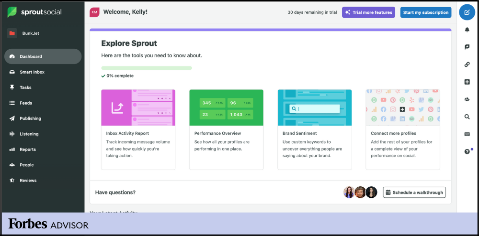Open the notifications bell icon
The width and height of the screenshot is (479, 236).
[467, 30]
